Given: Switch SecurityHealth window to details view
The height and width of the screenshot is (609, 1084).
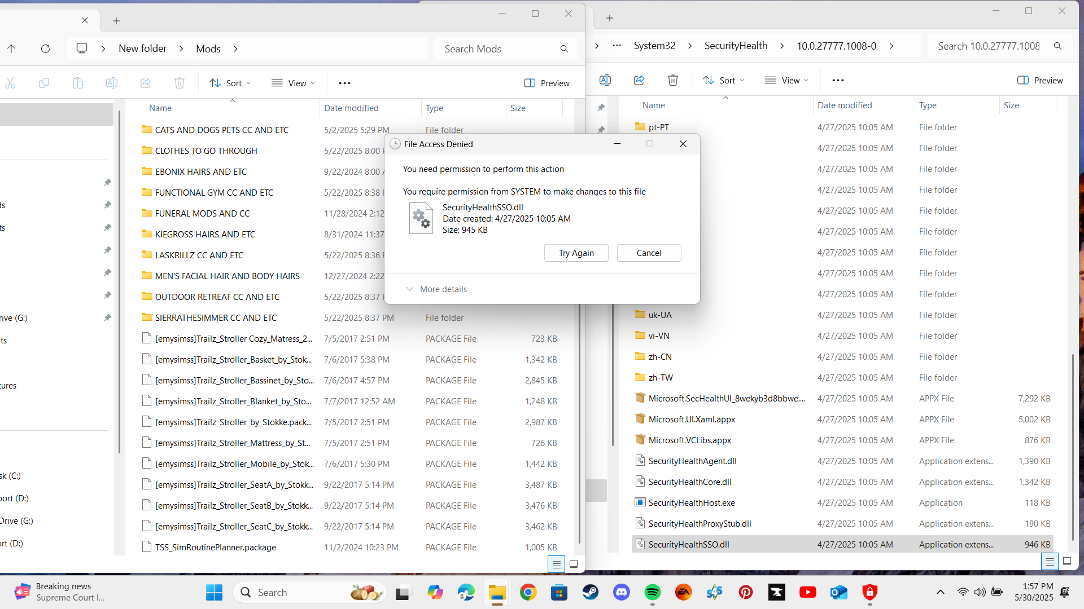Looking at the screenshot, I should (1050, 561).
